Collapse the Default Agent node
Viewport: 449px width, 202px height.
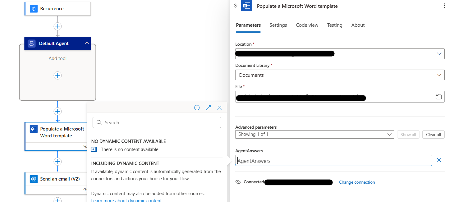87,44
